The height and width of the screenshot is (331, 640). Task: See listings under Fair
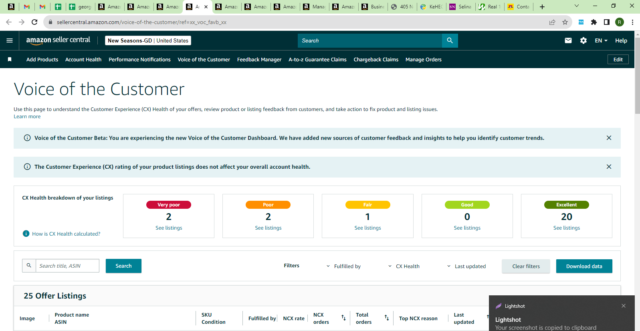click(367, 228)
